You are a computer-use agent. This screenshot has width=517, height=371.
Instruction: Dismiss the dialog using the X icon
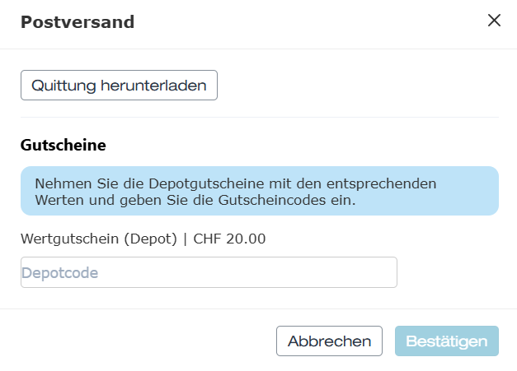tap(494, 21)
